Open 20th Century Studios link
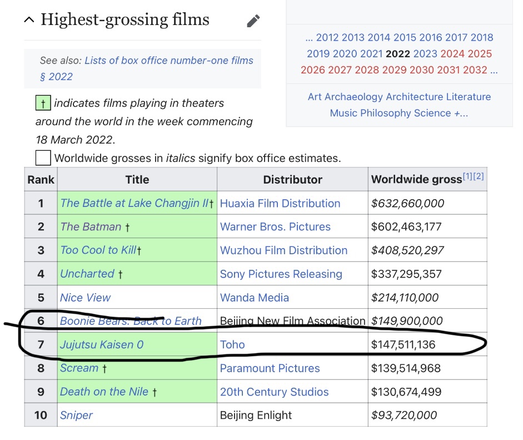This screenshot has width=523, height=440. point(275,392)
